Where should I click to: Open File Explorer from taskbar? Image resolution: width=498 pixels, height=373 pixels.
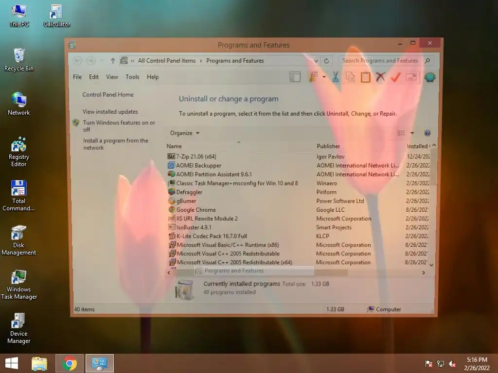click(x=39, y=363)
